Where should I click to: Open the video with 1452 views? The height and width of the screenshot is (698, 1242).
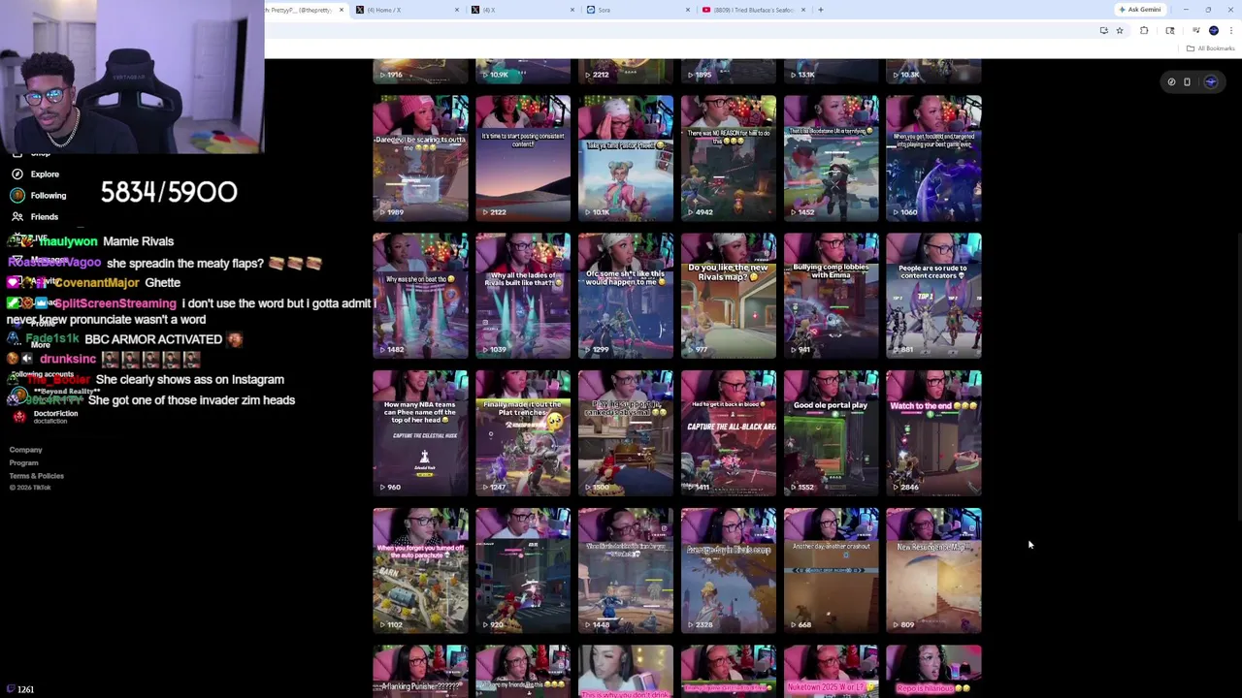point(832,158)
